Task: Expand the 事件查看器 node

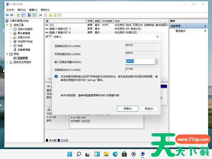Action: [x=11, y=33]
